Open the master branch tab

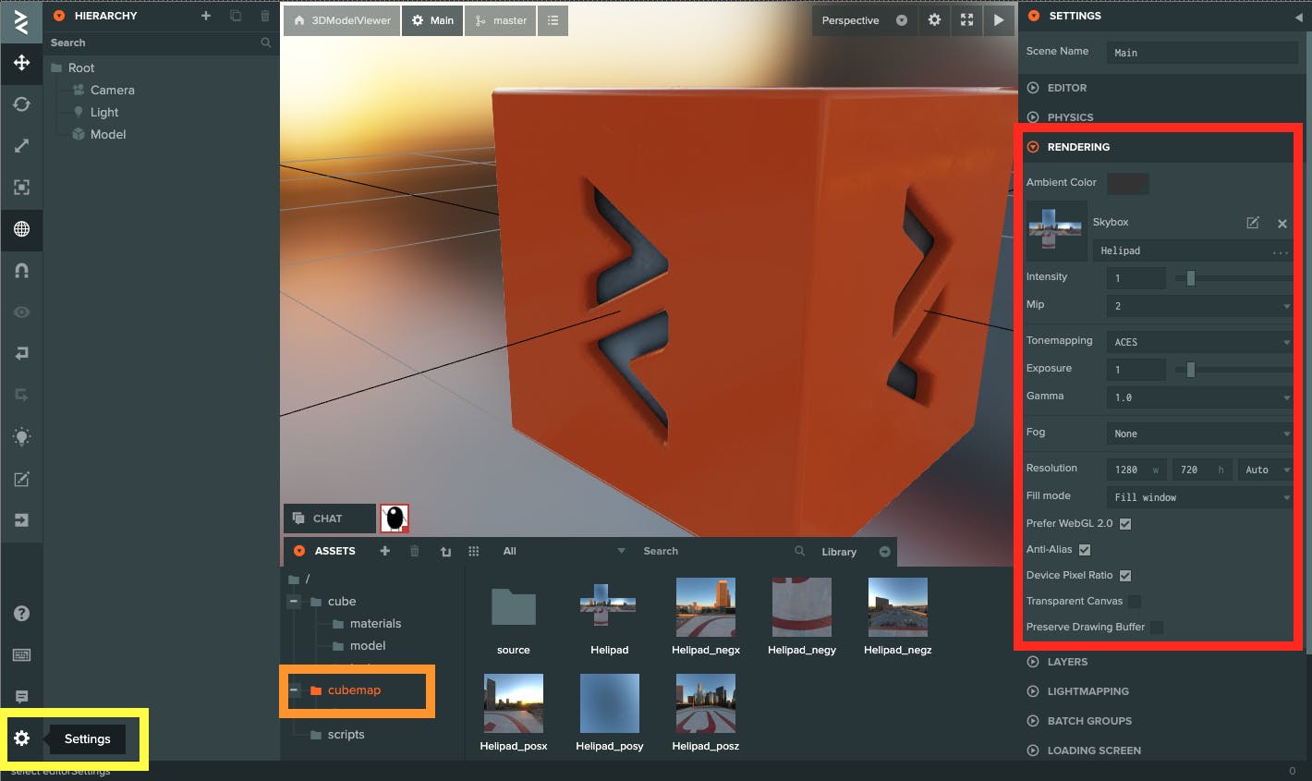pos(500,20)
